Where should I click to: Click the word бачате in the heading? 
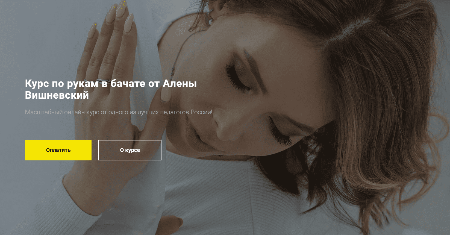[x=128, y=83]
